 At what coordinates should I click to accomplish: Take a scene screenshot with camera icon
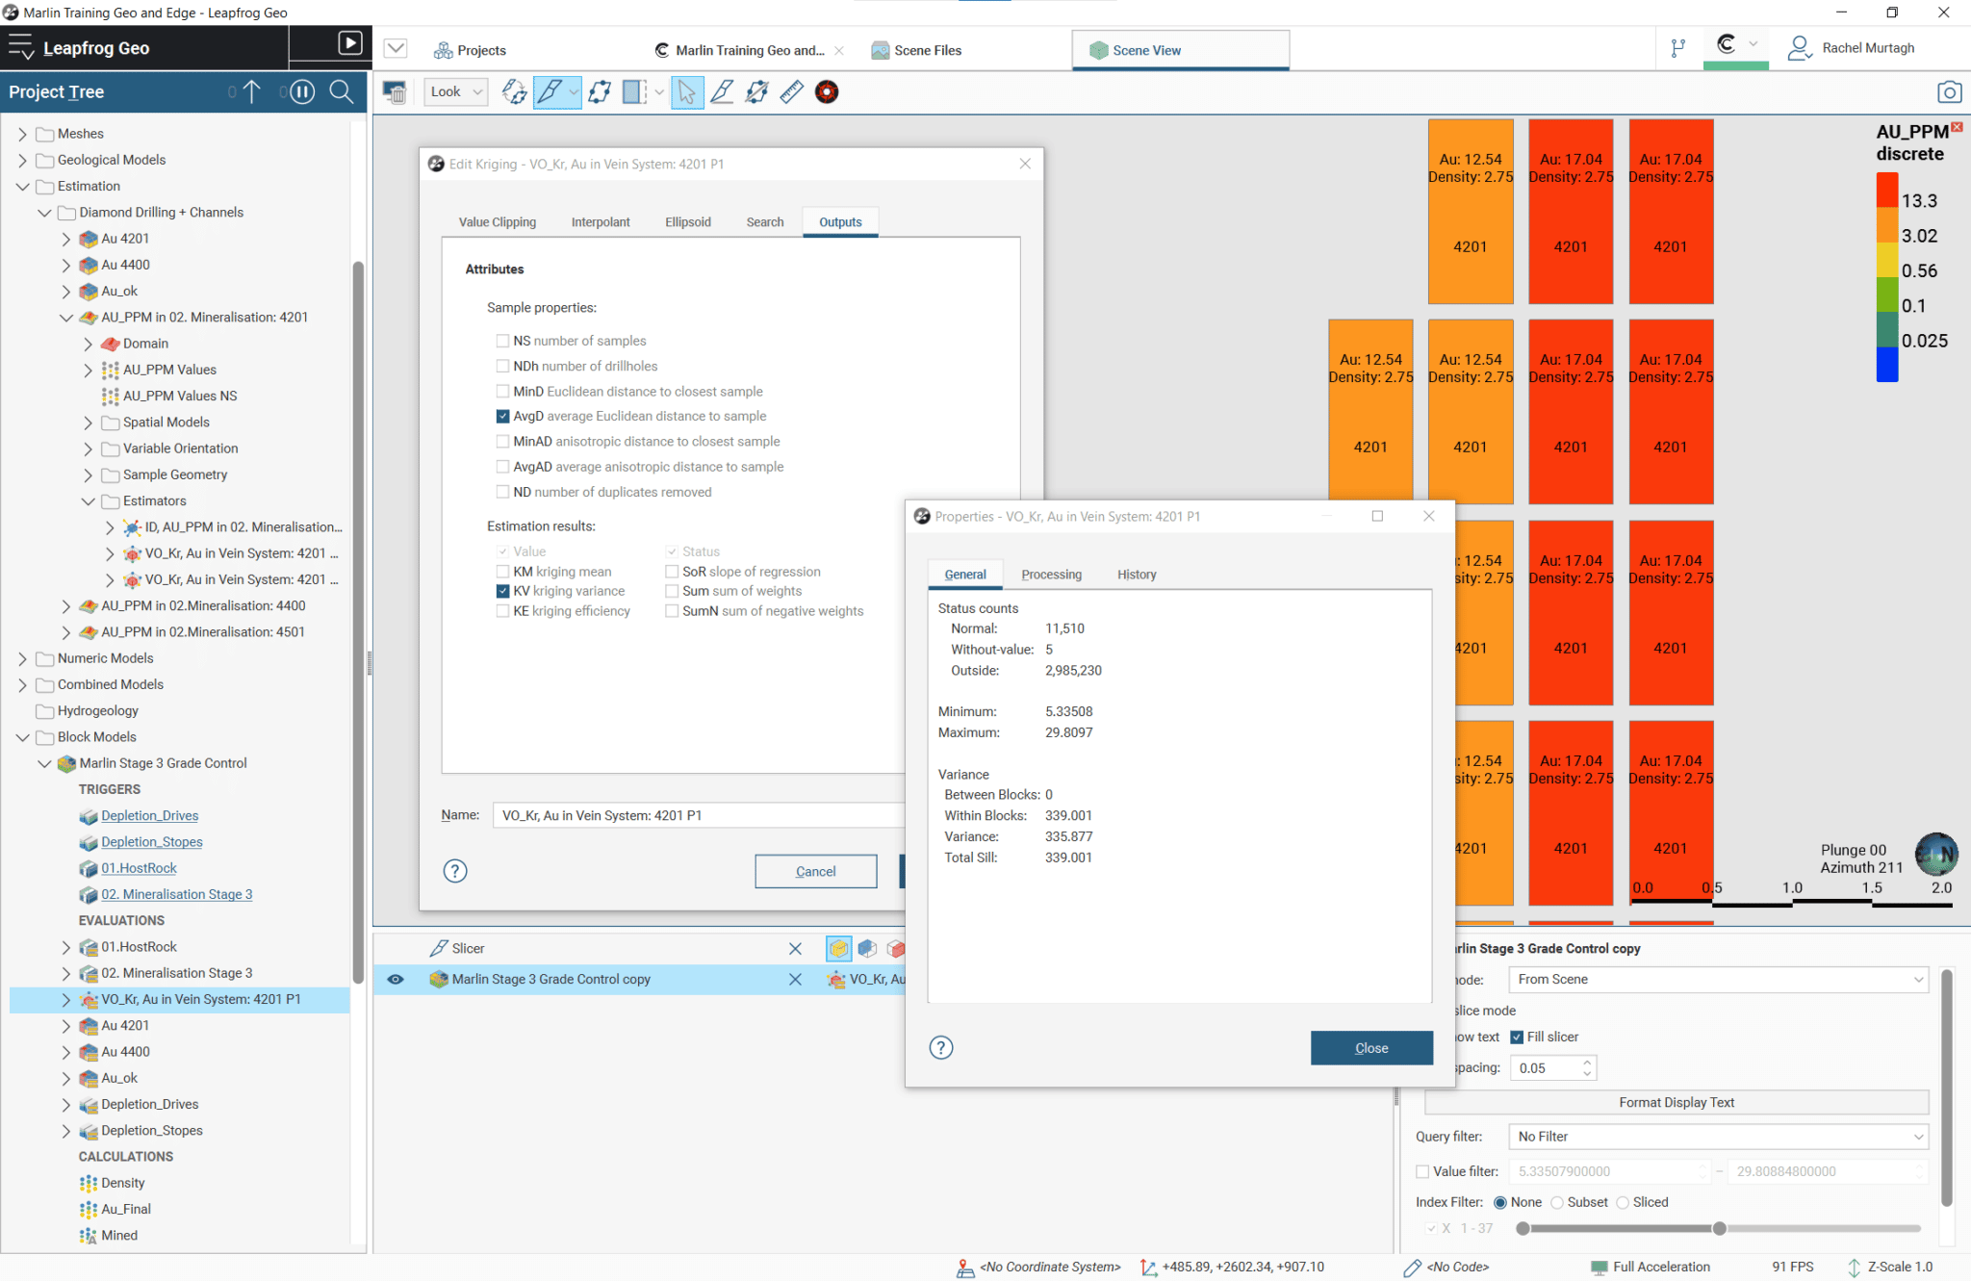point(1949,92)
